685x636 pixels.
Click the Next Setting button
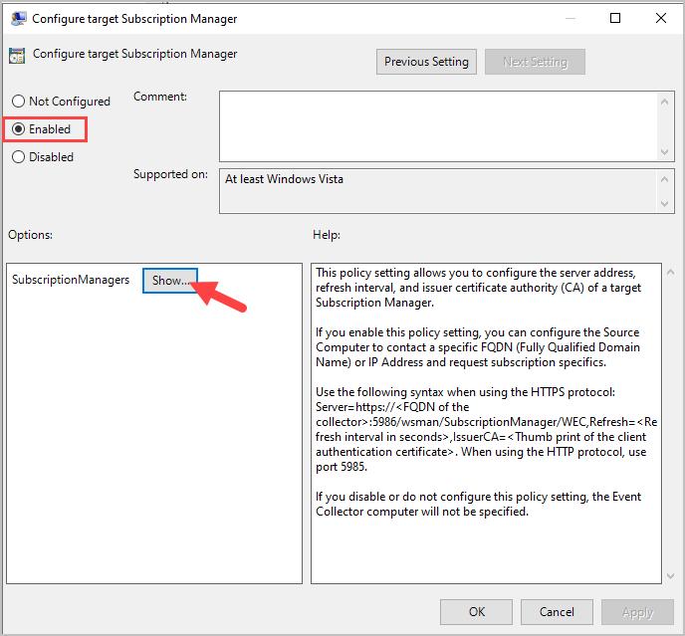pos(535,62)
